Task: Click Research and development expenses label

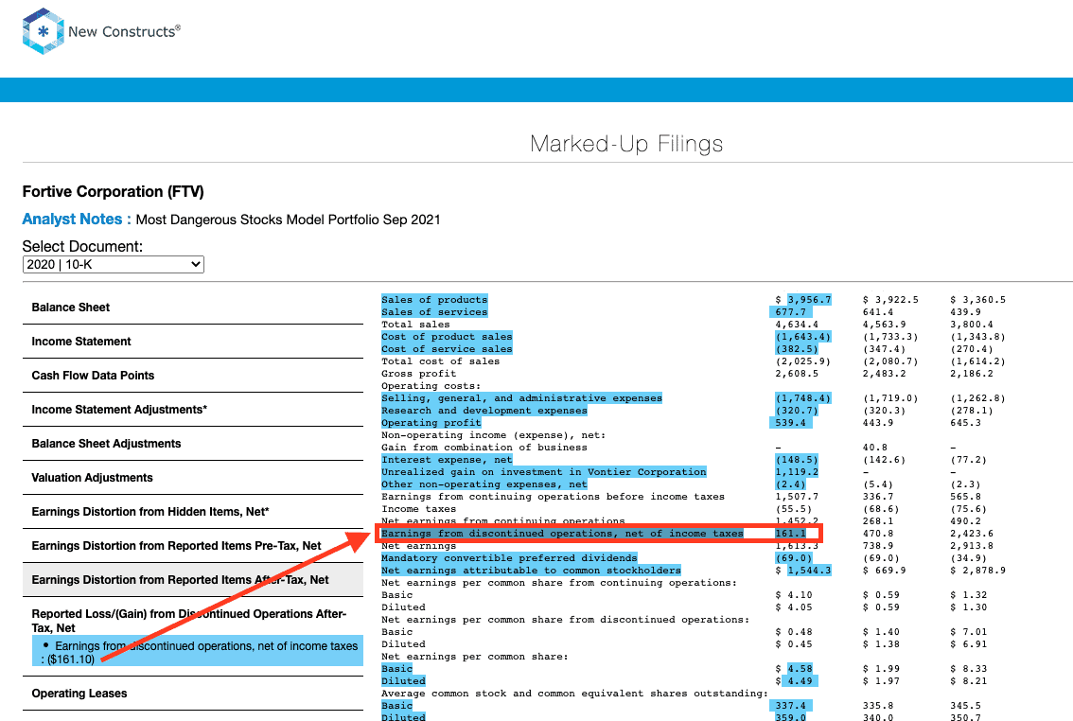Action: 484,411
